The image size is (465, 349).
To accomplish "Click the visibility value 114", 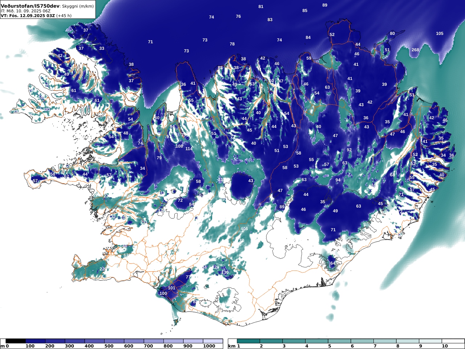I will 189,149.
